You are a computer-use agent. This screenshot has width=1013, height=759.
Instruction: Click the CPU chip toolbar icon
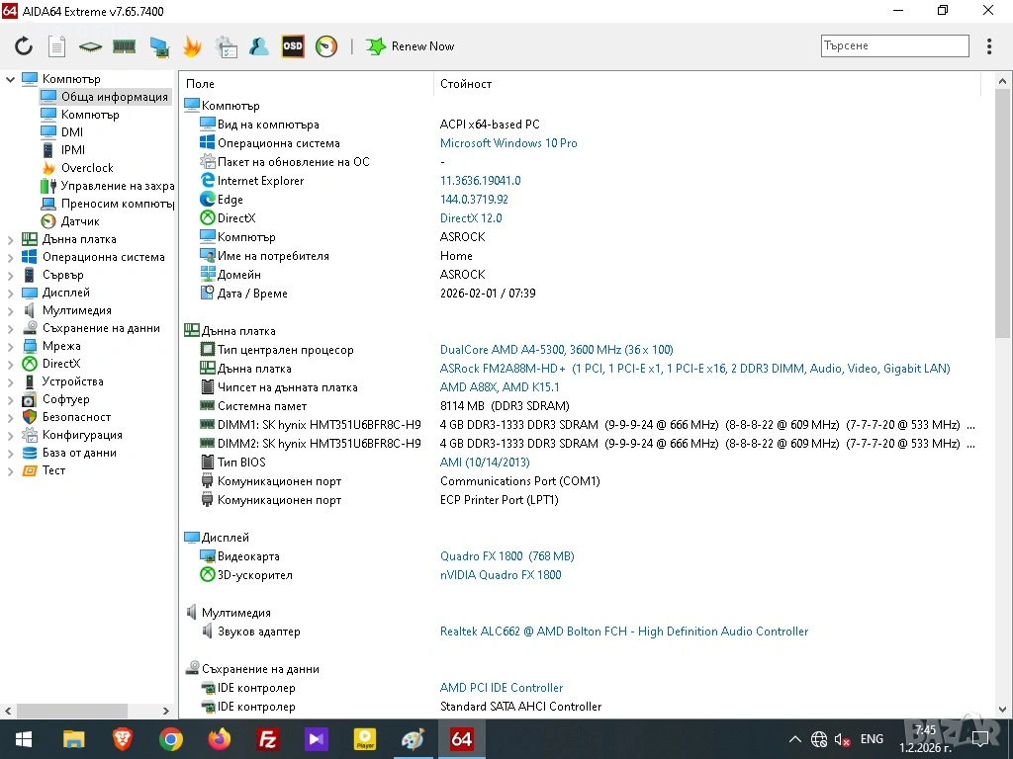(90, 46)
